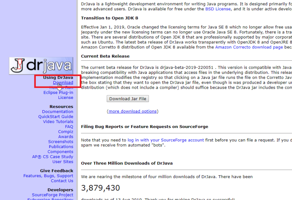This screenshot has height=200, width=292.
Task: Click the Download Jar File button
Action: coord(128,99)
